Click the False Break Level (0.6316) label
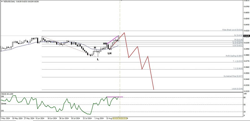The image size is (250, 121). [x=232, y=30]
